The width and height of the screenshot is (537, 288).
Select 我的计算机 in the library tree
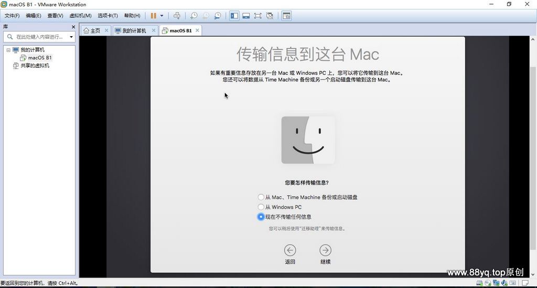click(32, 50)
